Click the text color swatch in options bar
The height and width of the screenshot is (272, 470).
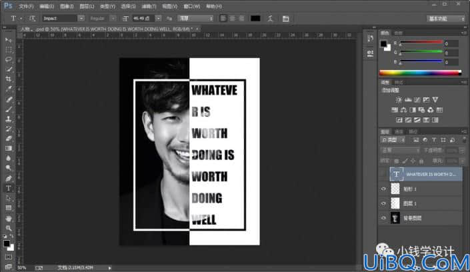[x=255, y=19]
